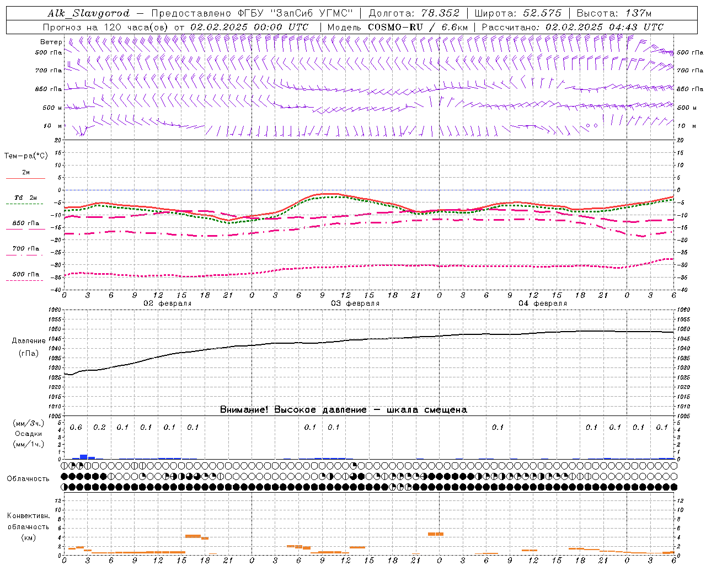Click the Конвективн. облачность panel label
706x565 pixels.
(x=28, y=521)
